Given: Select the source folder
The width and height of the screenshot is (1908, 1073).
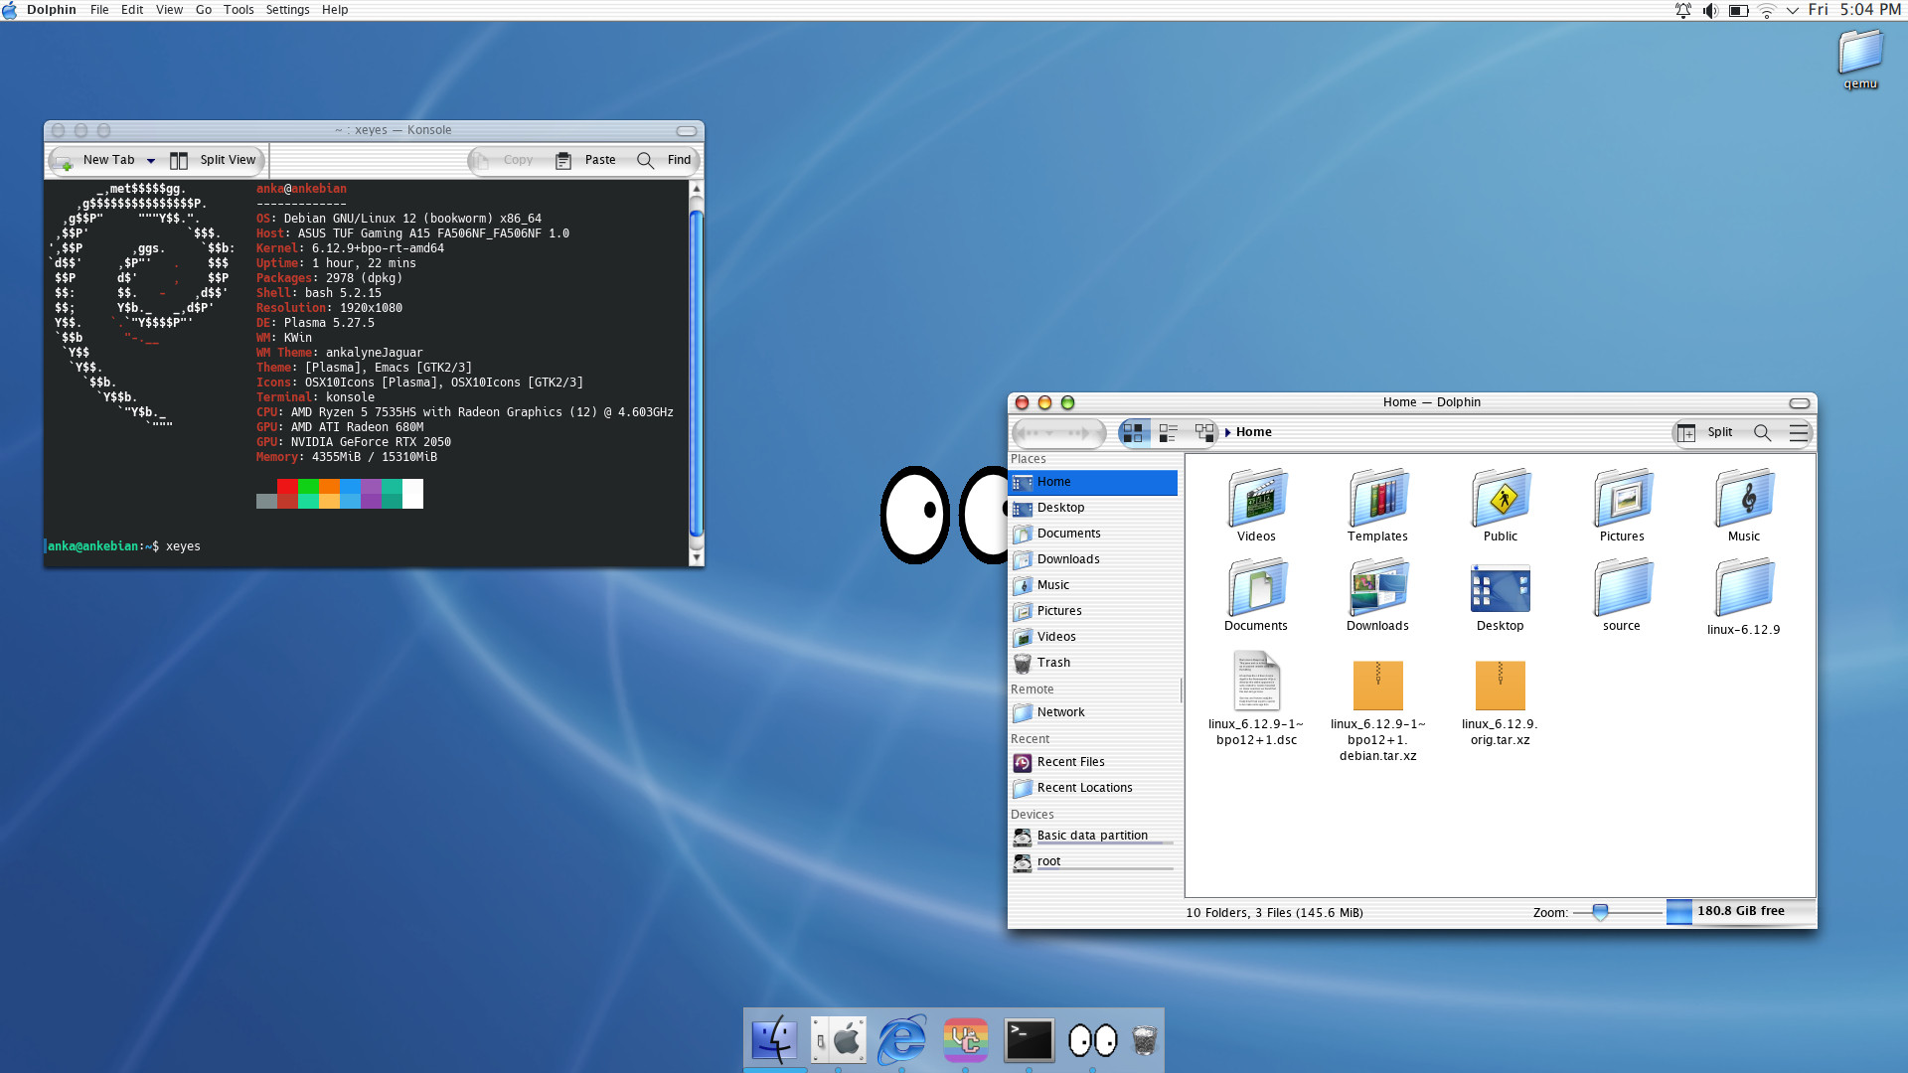Looking at the screenshot, I should [x=1622, y=595].
